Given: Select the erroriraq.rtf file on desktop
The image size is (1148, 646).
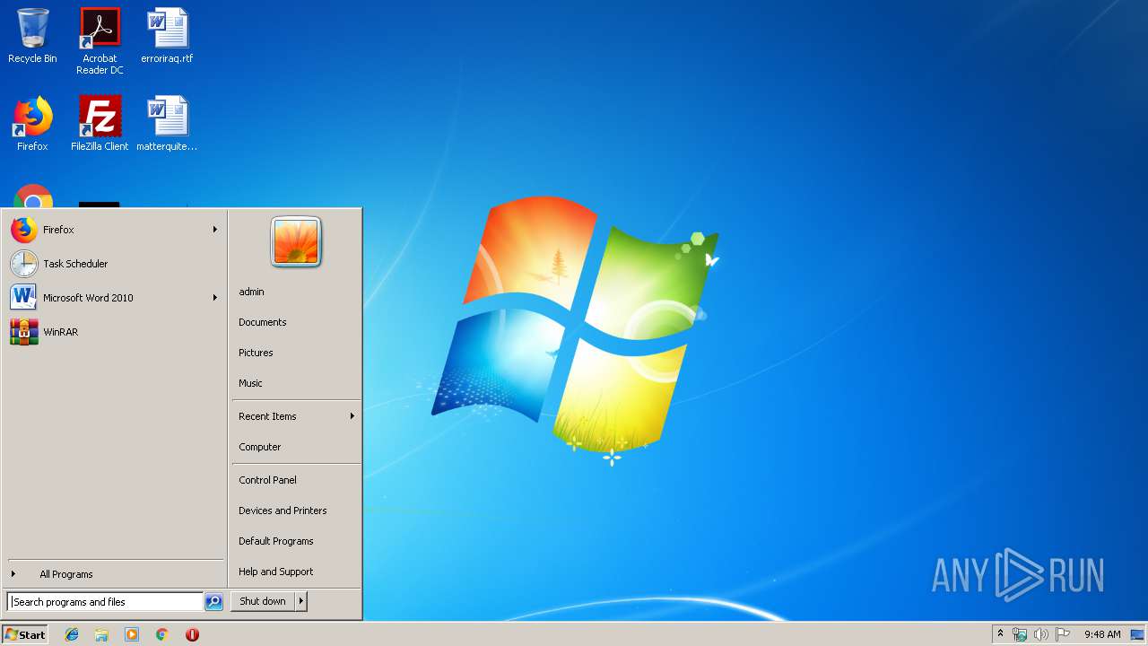Looking at the screenshot, I should tap(167, 36).
